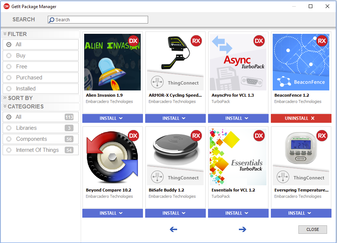337x243 pixels.
Task: Click the magnifier icon in the search box
Action: click(51, 20)
